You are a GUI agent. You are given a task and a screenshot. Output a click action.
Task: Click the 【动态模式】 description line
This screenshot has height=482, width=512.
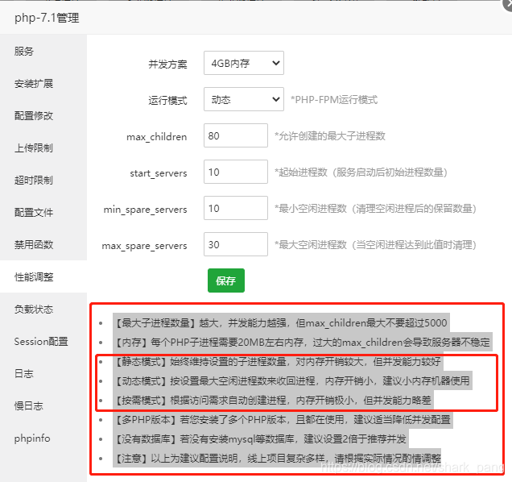pyautogui.click(x=292, y=380)
